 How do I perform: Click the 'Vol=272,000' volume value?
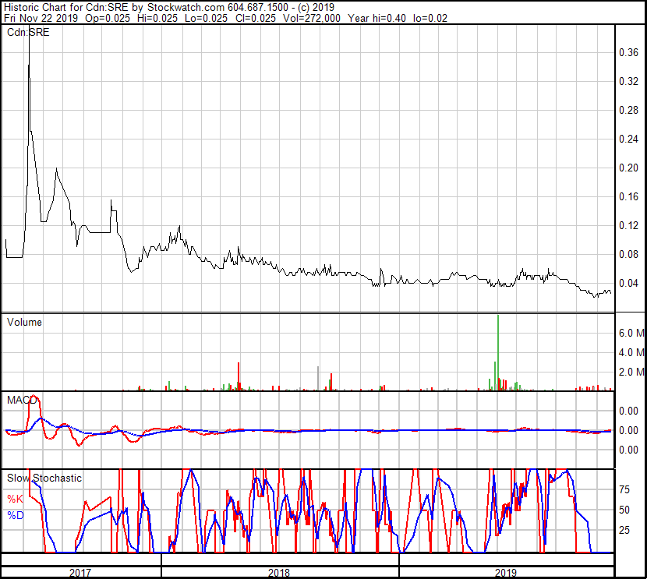312,18
